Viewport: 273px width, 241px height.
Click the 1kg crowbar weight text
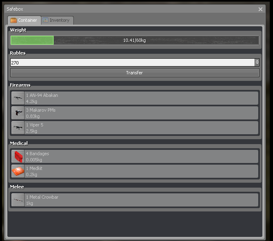(30, 203)
